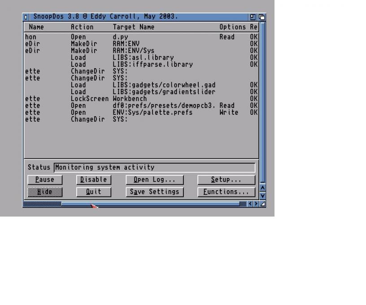Viewport: 366px width, 305px height.
Task: Click the vertical scroll down arrow
Action: coord(263,196)
